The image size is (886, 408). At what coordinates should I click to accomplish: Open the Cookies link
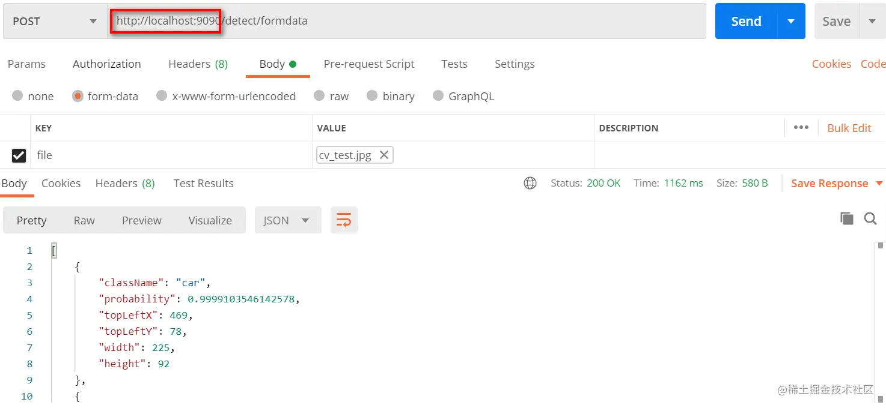pos(831,64)
